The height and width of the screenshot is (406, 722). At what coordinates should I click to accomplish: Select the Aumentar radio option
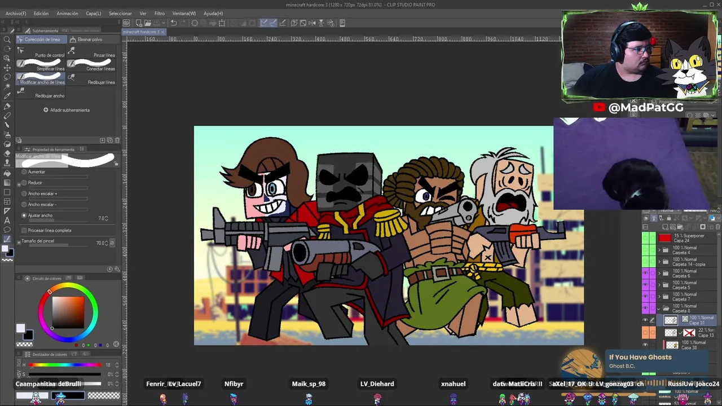click(x=24, y=172)
